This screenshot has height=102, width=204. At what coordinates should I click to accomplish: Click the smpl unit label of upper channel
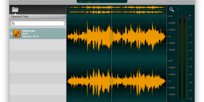tap(170, 16)
